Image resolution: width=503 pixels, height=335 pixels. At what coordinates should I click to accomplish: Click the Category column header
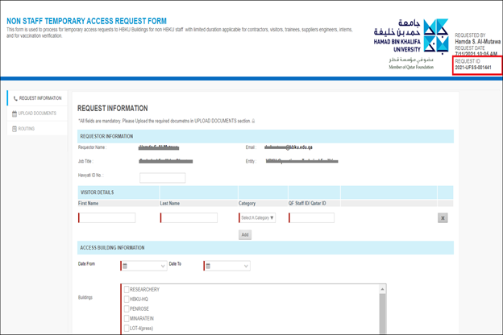[x=247, y=203]
